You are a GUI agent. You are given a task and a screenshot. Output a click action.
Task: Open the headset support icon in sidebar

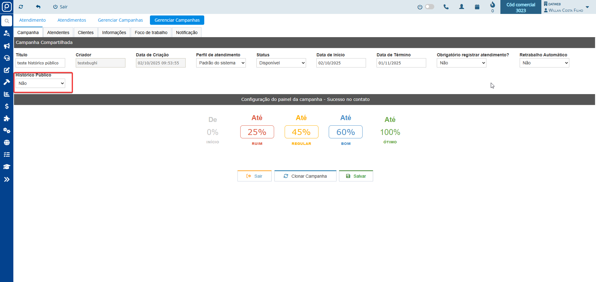[7, 58]
